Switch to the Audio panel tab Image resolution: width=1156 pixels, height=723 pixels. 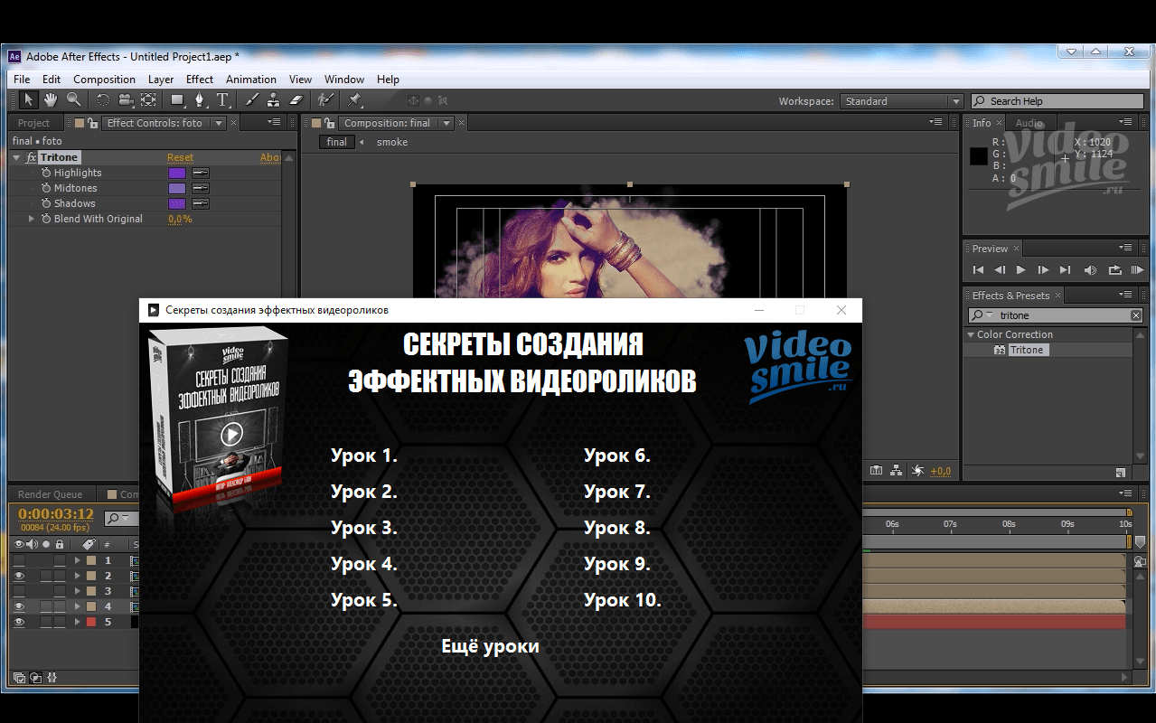pyautogui.click(x=1029, y=123)
